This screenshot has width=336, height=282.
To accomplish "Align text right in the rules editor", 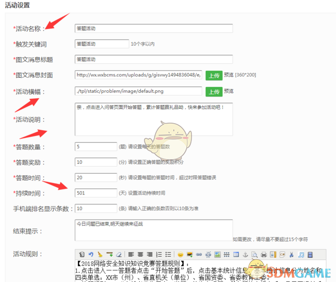I will pos(150,255).
